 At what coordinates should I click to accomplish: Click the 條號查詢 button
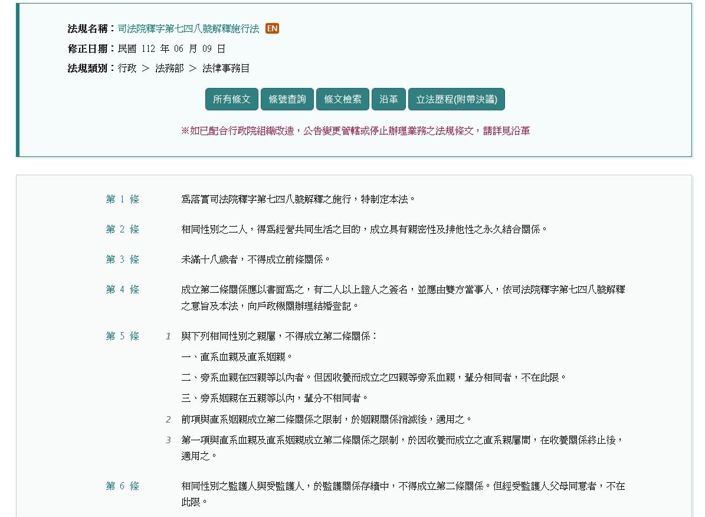click(x=287, y=99)
